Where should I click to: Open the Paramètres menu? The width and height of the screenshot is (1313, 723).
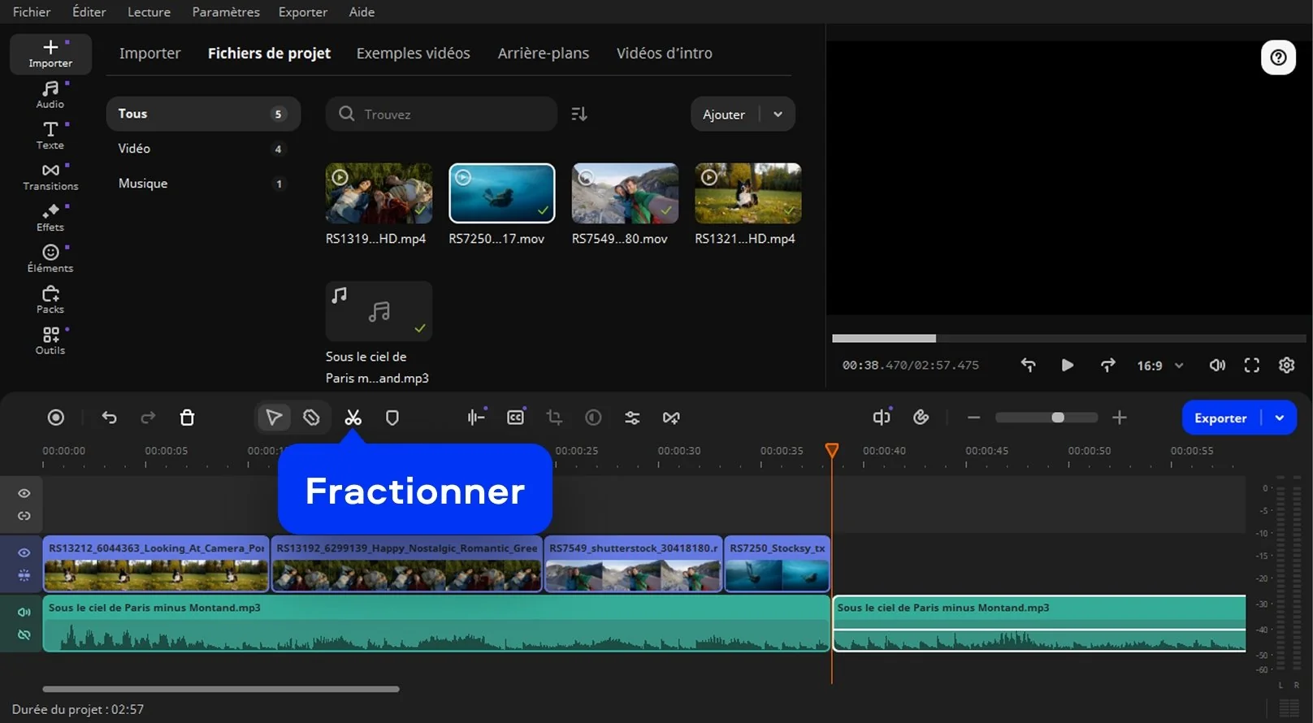(x=226, y=12)
